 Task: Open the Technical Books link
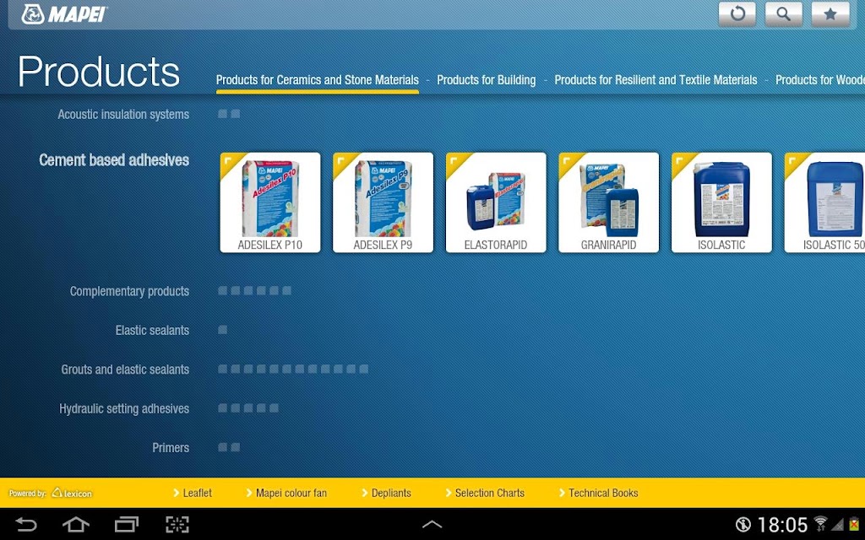click(x=599, y=493)
